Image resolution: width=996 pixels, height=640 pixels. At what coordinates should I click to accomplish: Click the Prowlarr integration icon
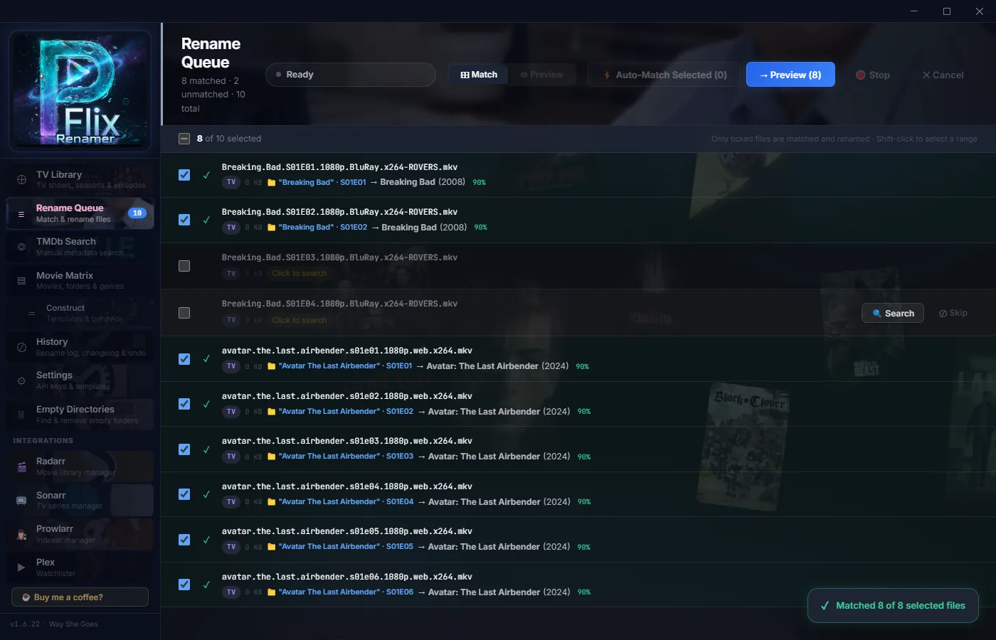21,534
